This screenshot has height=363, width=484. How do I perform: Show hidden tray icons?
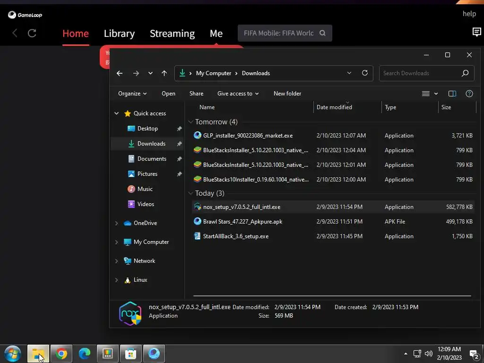pos(406,354)
